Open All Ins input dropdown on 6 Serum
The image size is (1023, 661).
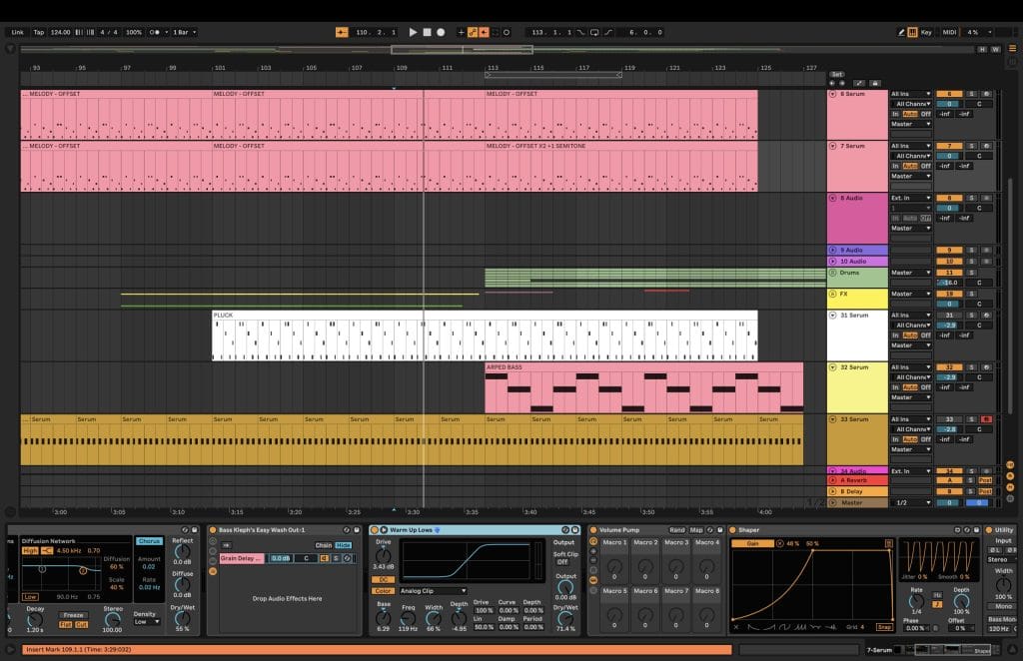[910, 94]
